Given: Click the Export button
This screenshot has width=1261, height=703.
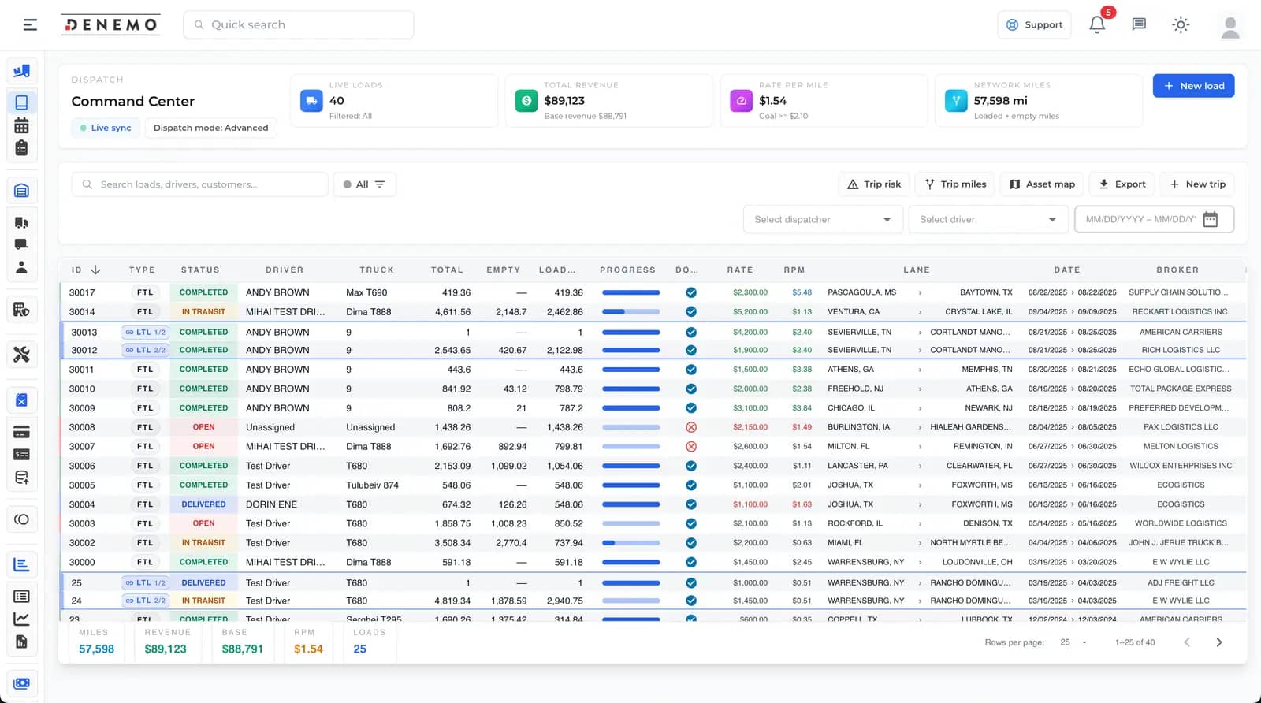Looking at the screenshot, I should pos(1122,184).
